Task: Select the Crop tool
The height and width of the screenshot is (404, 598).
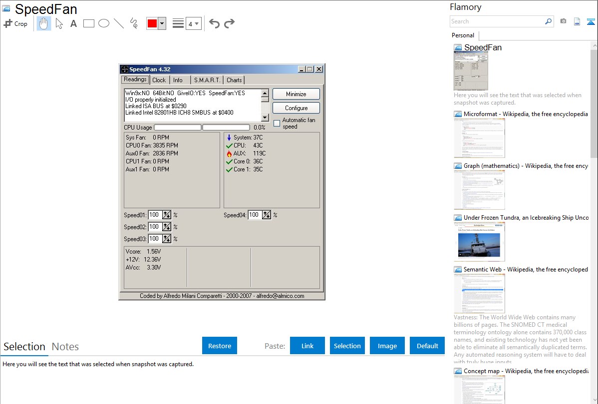Action: [x=15, y=23]
